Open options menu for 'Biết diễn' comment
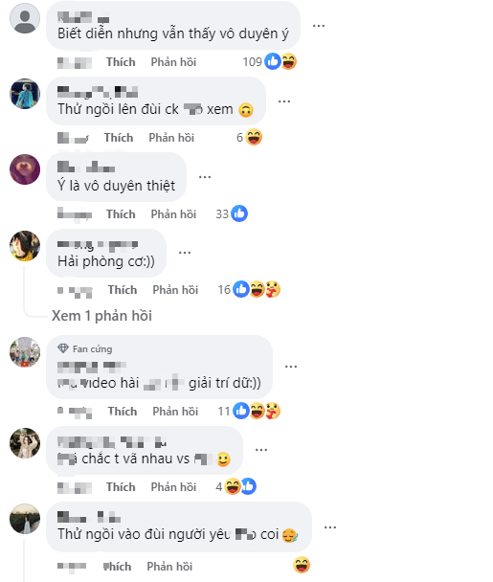 (319, 26)
